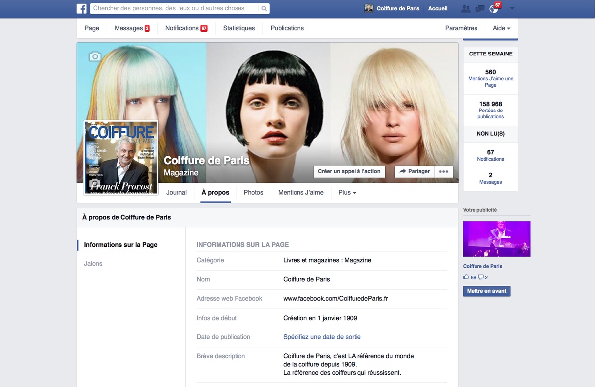Click 158 968 Portées de publications stat
Image resolution: width=595 pixels, height=387 pixels.
[490, 110]
